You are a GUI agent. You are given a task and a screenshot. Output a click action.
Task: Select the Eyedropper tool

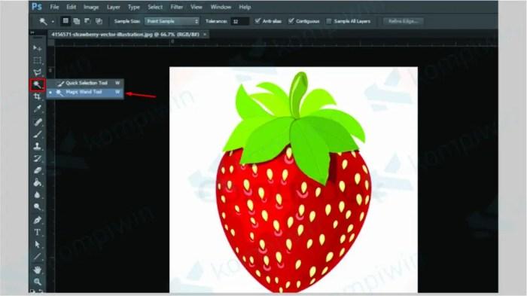[38, 109]
